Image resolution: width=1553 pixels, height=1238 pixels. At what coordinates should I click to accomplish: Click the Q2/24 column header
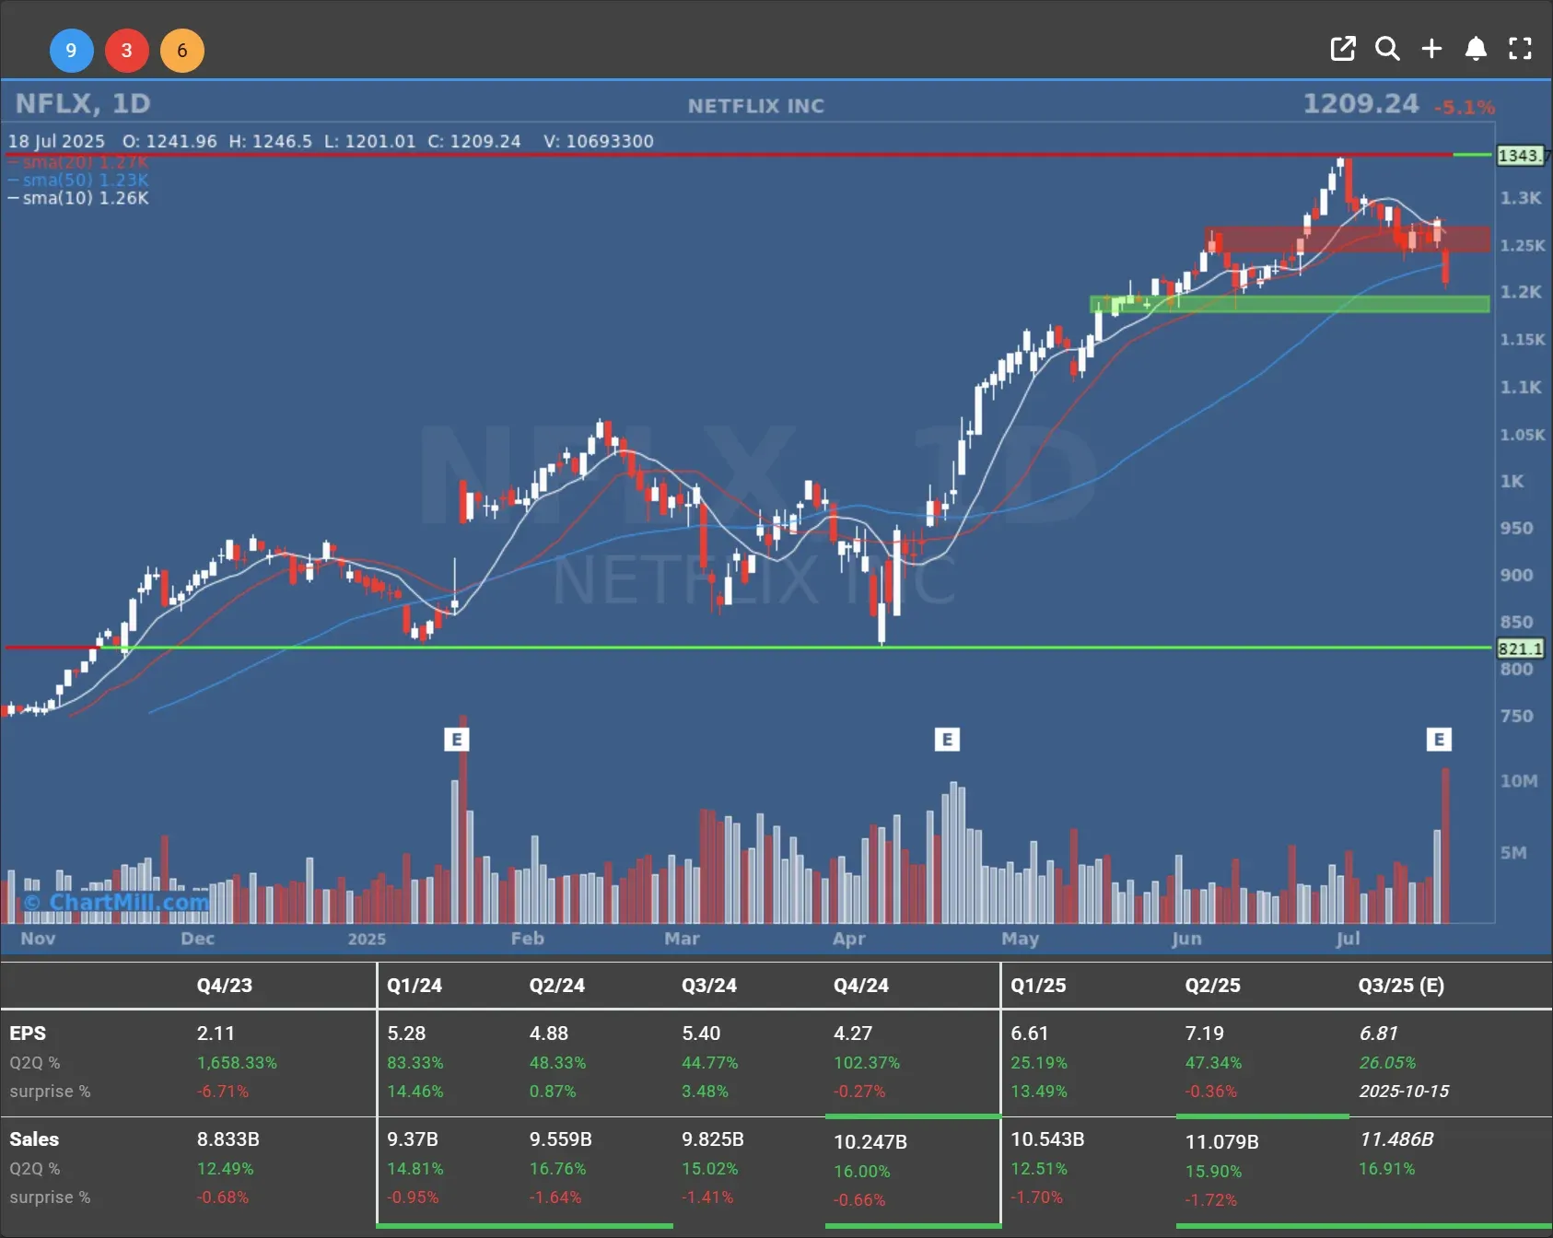point(556,985)
